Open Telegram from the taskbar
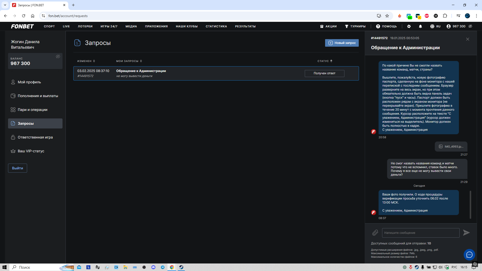The image size is (482, 271). coord(163,267)
